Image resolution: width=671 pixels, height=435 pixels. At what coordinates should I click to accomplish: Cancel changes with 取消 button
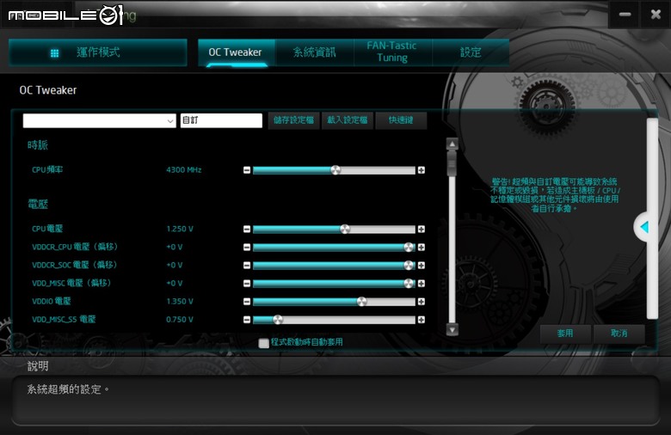pos(619,334)
